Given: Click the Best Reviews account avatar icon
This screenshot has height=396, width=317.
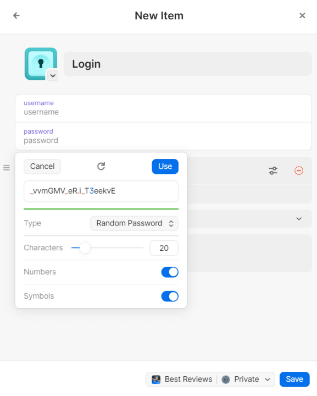Looking at the screenshot, I should pyautogui.click(x=156, y=380).
